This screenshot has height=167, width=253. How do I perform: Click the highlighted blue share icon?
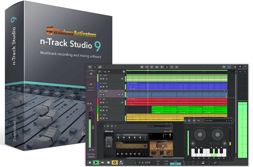[229, 67]
